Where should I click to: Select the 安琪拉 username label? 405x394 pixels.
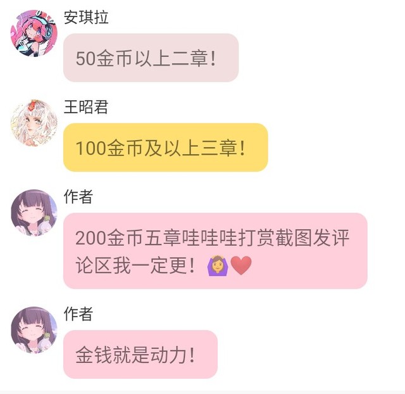click(x=86, y=17)
